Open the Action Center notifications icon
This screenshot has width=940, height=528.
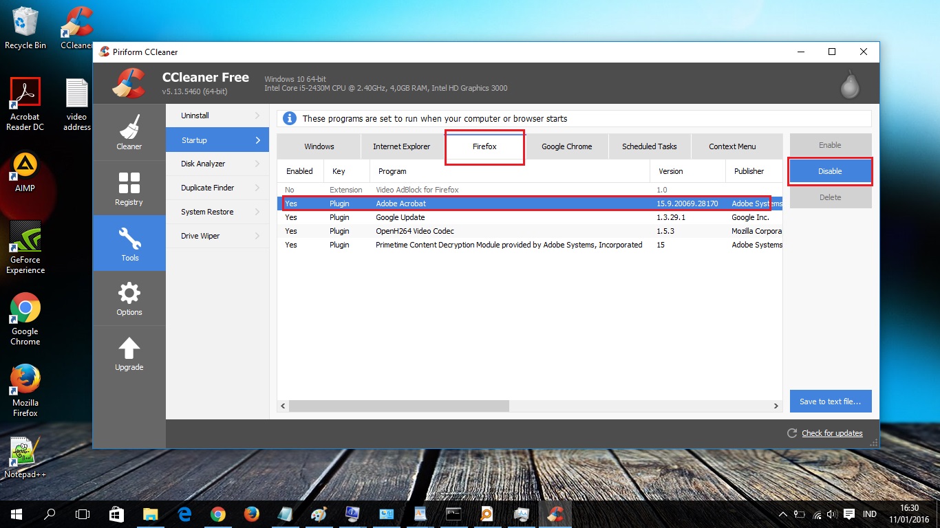point(849,514)
